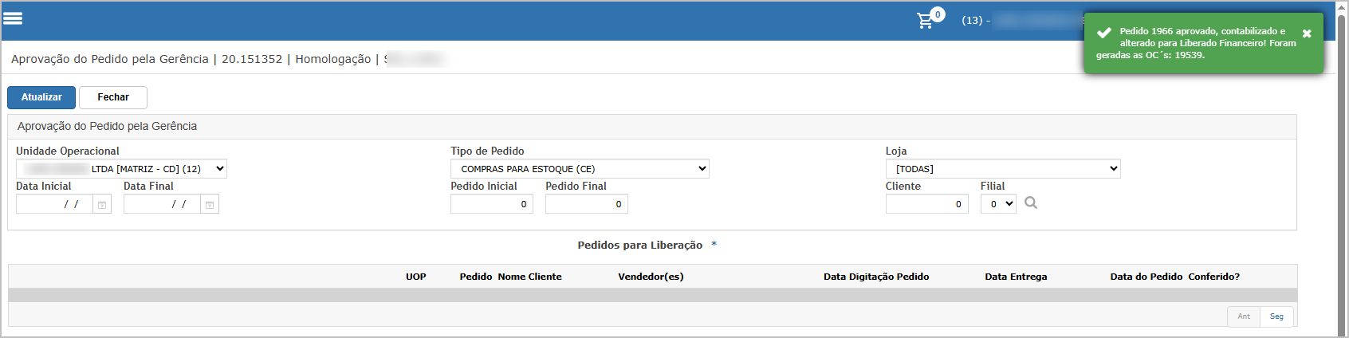Focus the Data Final date field

point(162,204)
